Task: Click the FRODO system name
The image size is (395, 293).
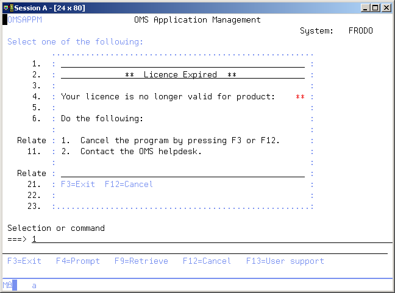Action: pyautogui.click(x=360, y=30)
